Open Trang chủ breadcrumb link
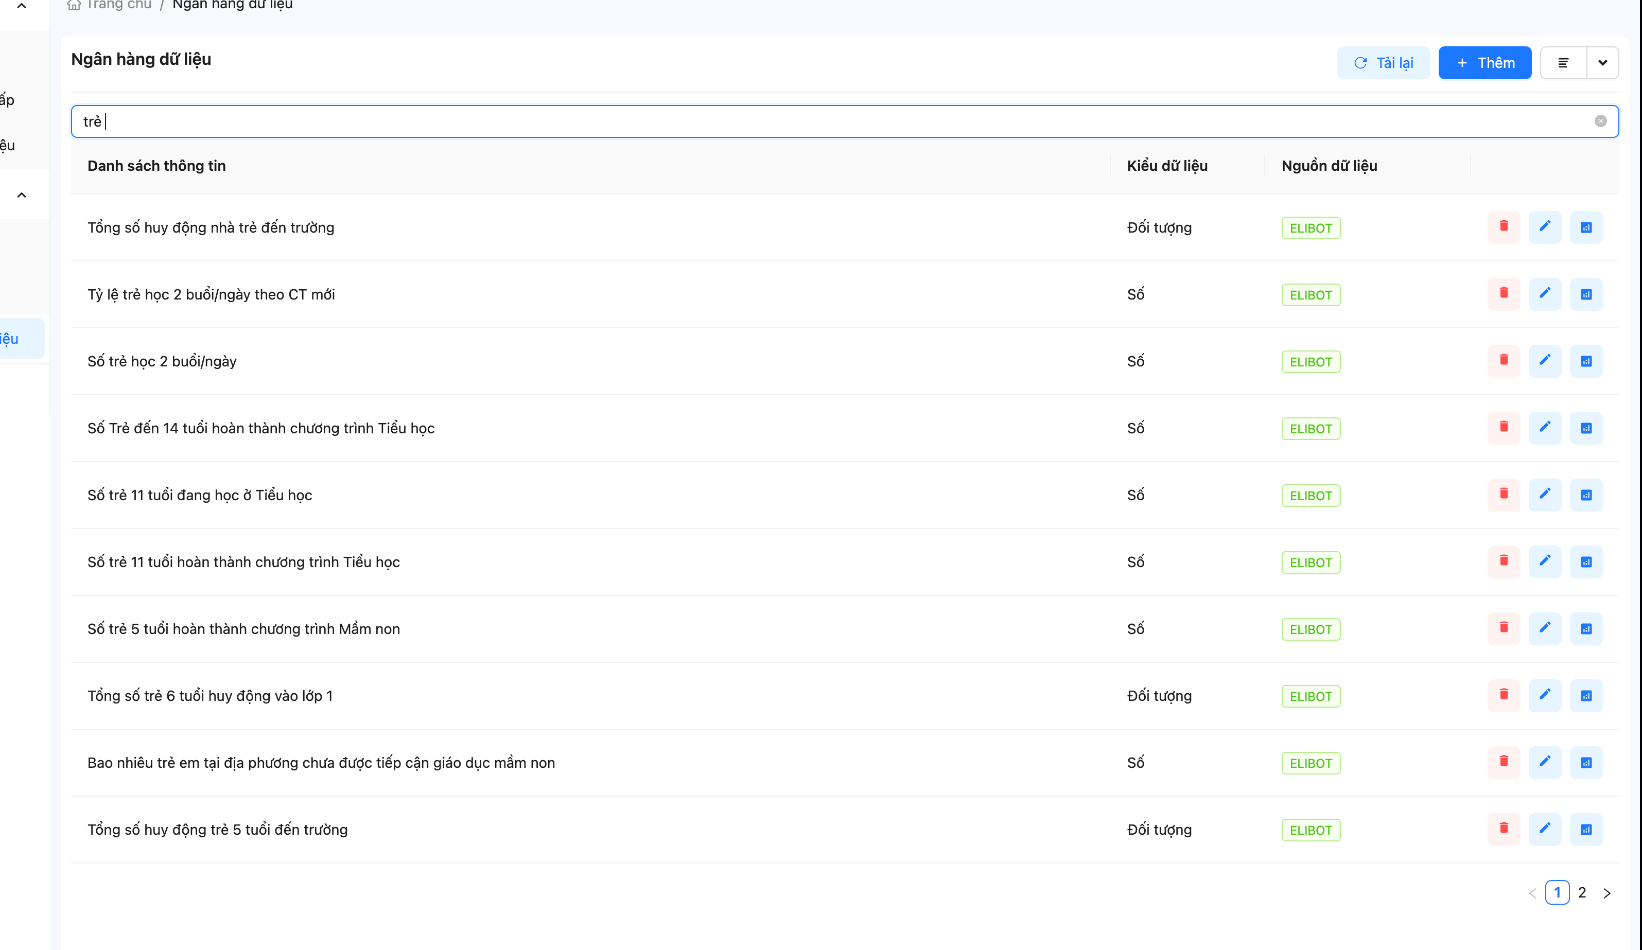Image resolution: width=1642 pixels, height=950 pixels. click(117, 5)
